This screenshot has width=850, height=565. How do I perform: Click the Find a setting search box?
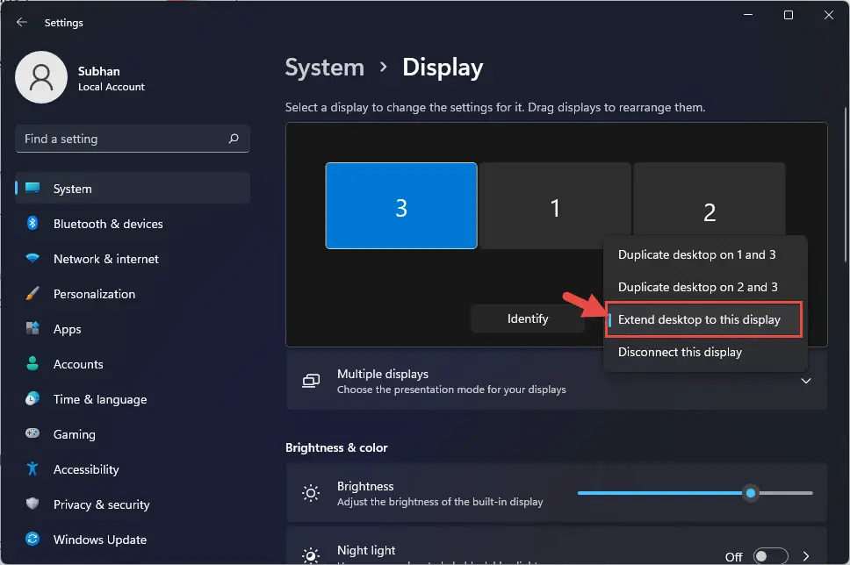coord(133,139)
